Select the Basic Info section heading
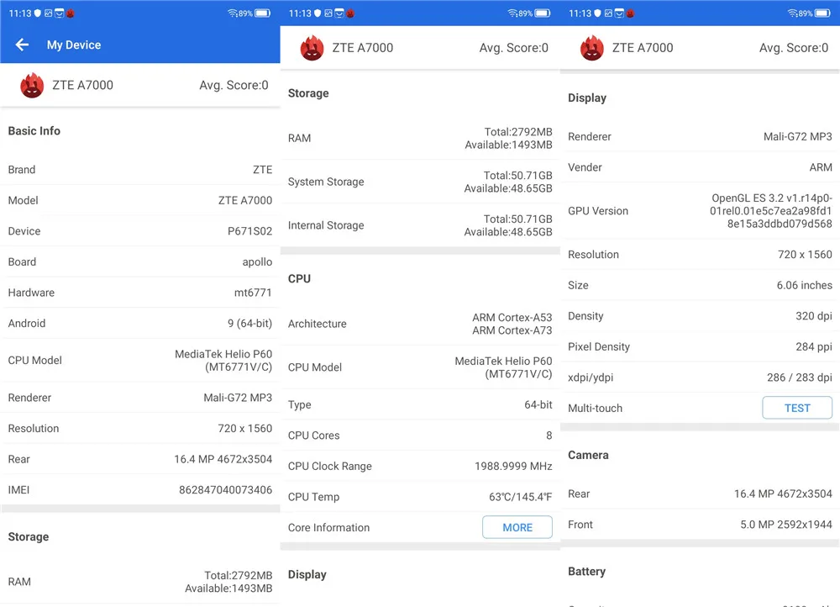 (x=34, y=131)
